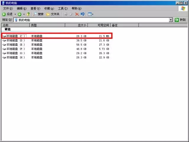Go up one folder level icon
The height and width of the screenshot is (142, 189).
(x=28, y=14)
